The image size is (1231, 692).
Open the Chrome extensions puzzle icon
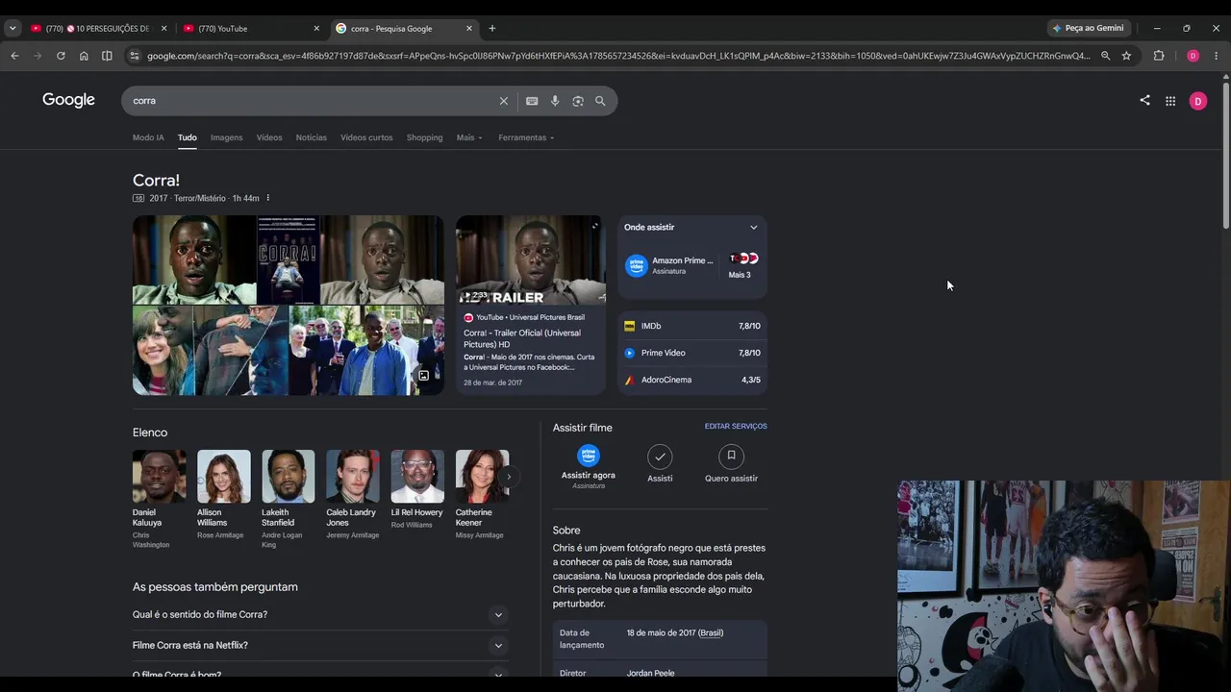coord(1159,56)
